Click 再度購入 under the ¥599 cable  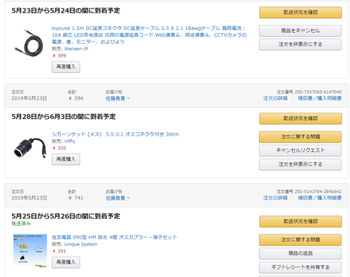coord(66,66)
